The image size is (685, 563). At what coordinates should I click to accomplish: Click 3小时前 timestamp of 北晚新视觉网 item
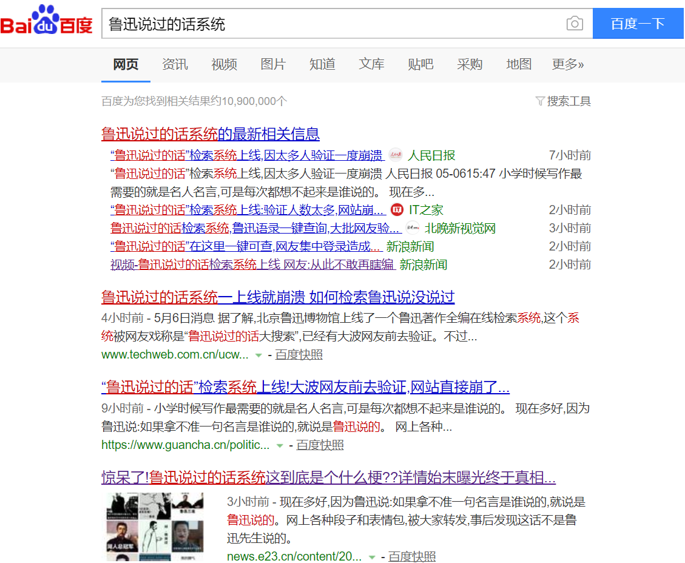click(x=570, y=228)
